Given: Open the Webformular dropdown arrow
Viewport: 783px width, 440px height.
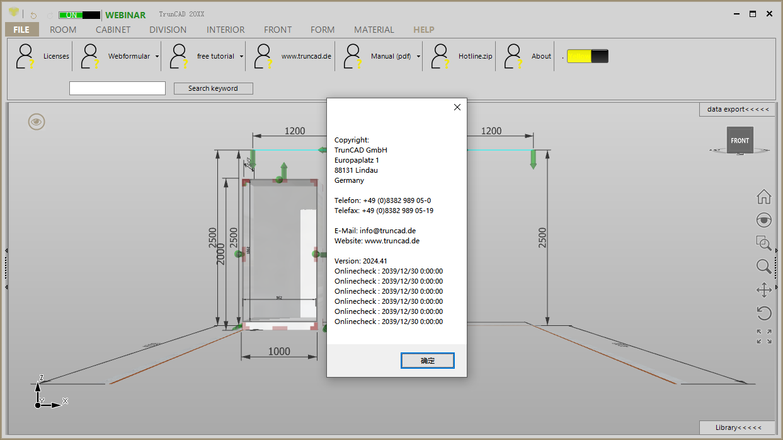Looking at the screenshot, I should pos(157,57).
